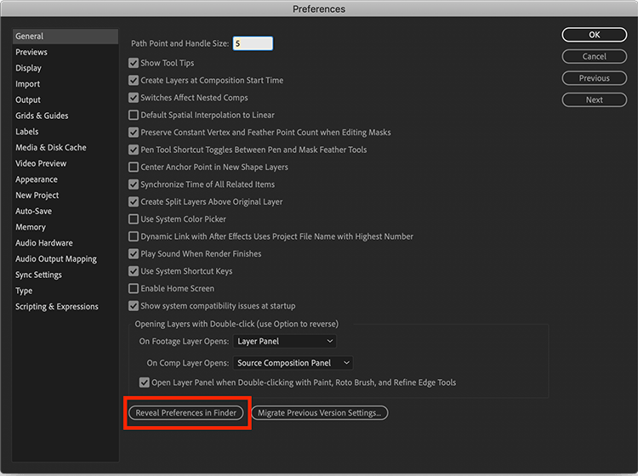Screen dimensions: 638x476
Task: Enable Use System Color Picker
Action: (134, 219)
